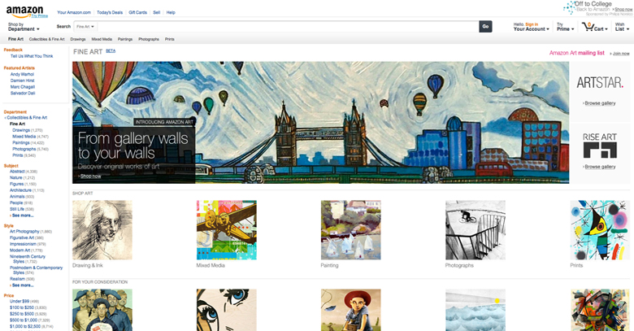
Task: Filter price Under $99
Action: 20,302
